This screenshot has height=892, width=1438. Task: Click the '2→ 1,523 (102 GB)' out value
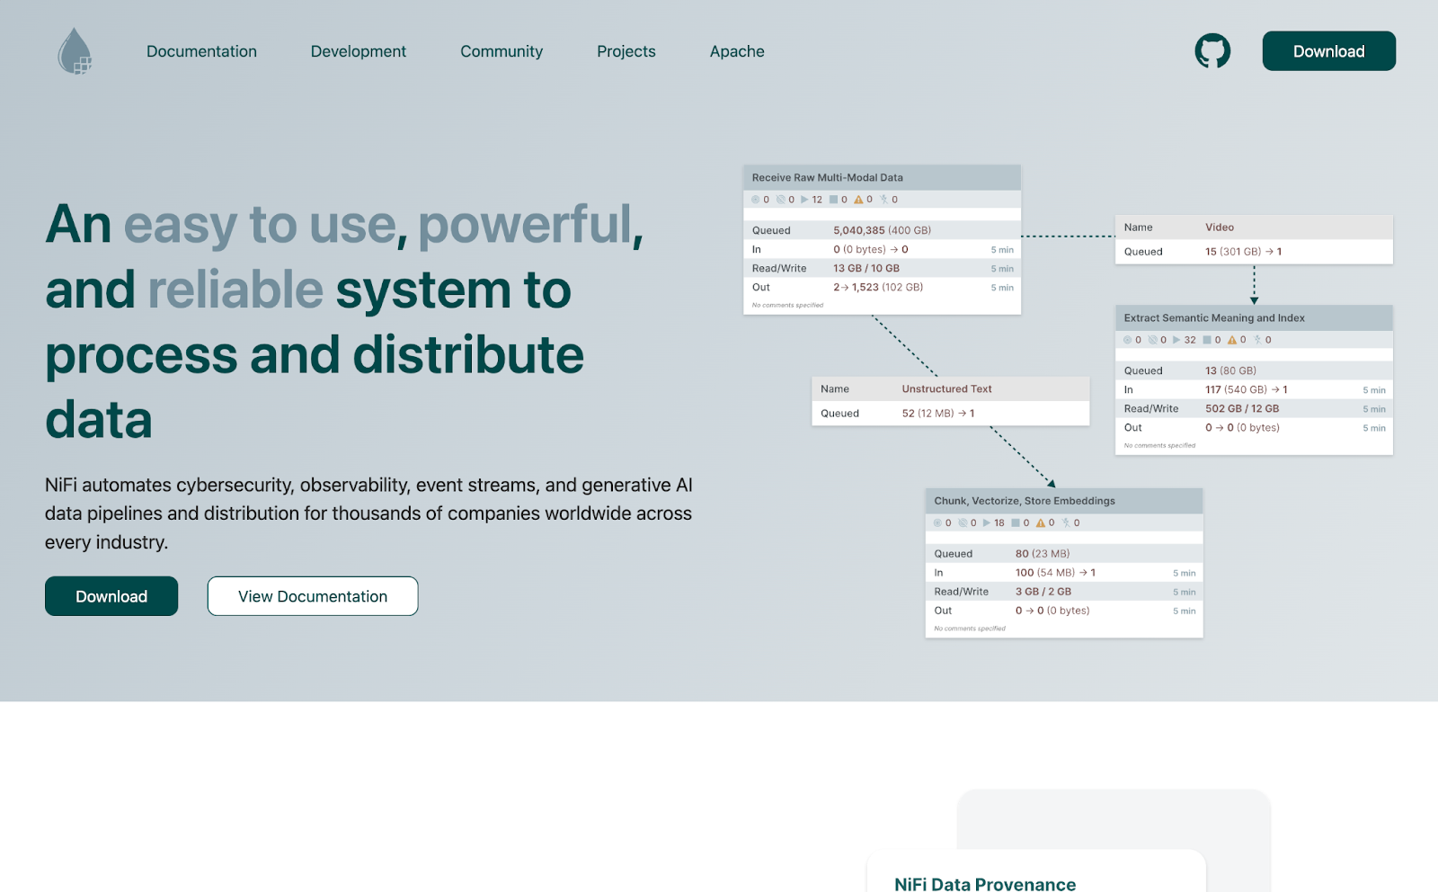[878, 288]
